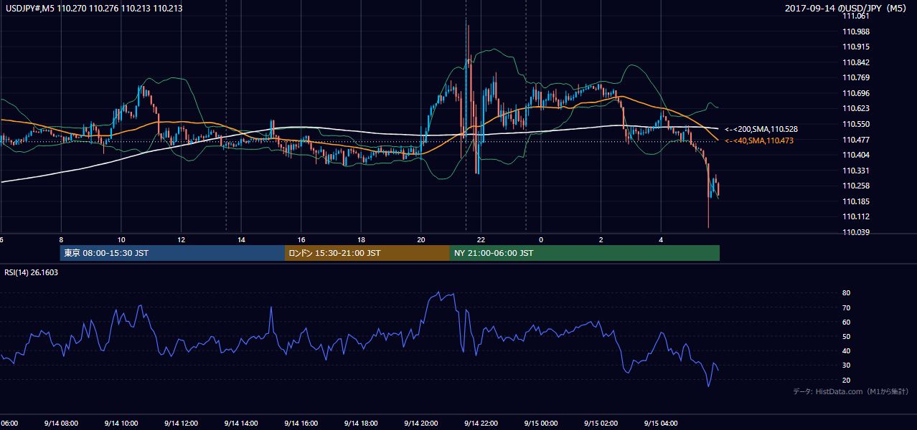The image size is (917, 430).
Task: Click the 200 SMA label reading 110.528
Action: [x=761, y=129]
